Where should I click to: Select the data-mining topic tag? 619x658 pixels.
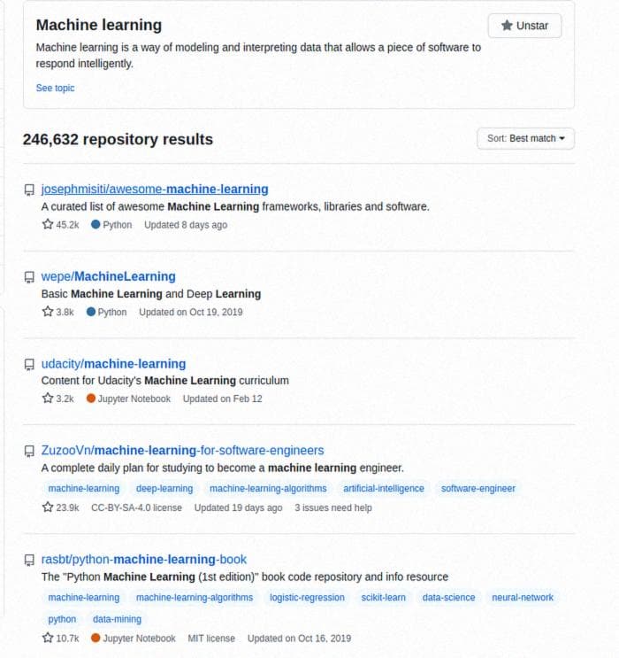coord(117,619)
